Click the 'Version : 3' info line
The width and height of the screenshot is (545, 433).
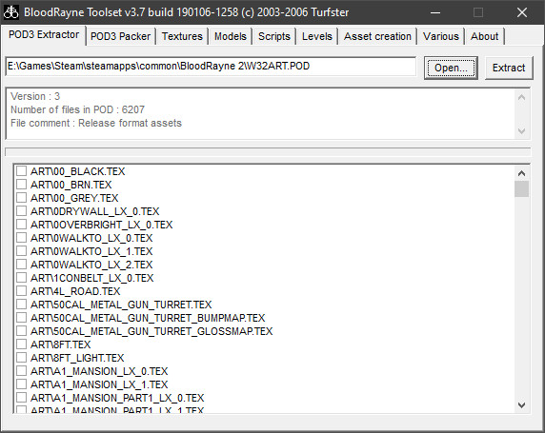[35, 96]
